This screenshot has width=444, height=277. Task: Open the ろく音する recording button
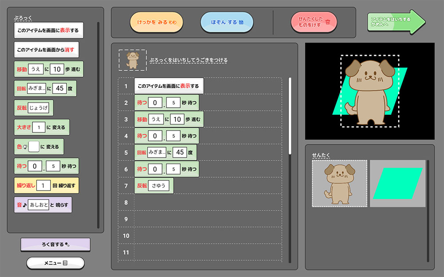pyautogui.click(x=55, y=244)
